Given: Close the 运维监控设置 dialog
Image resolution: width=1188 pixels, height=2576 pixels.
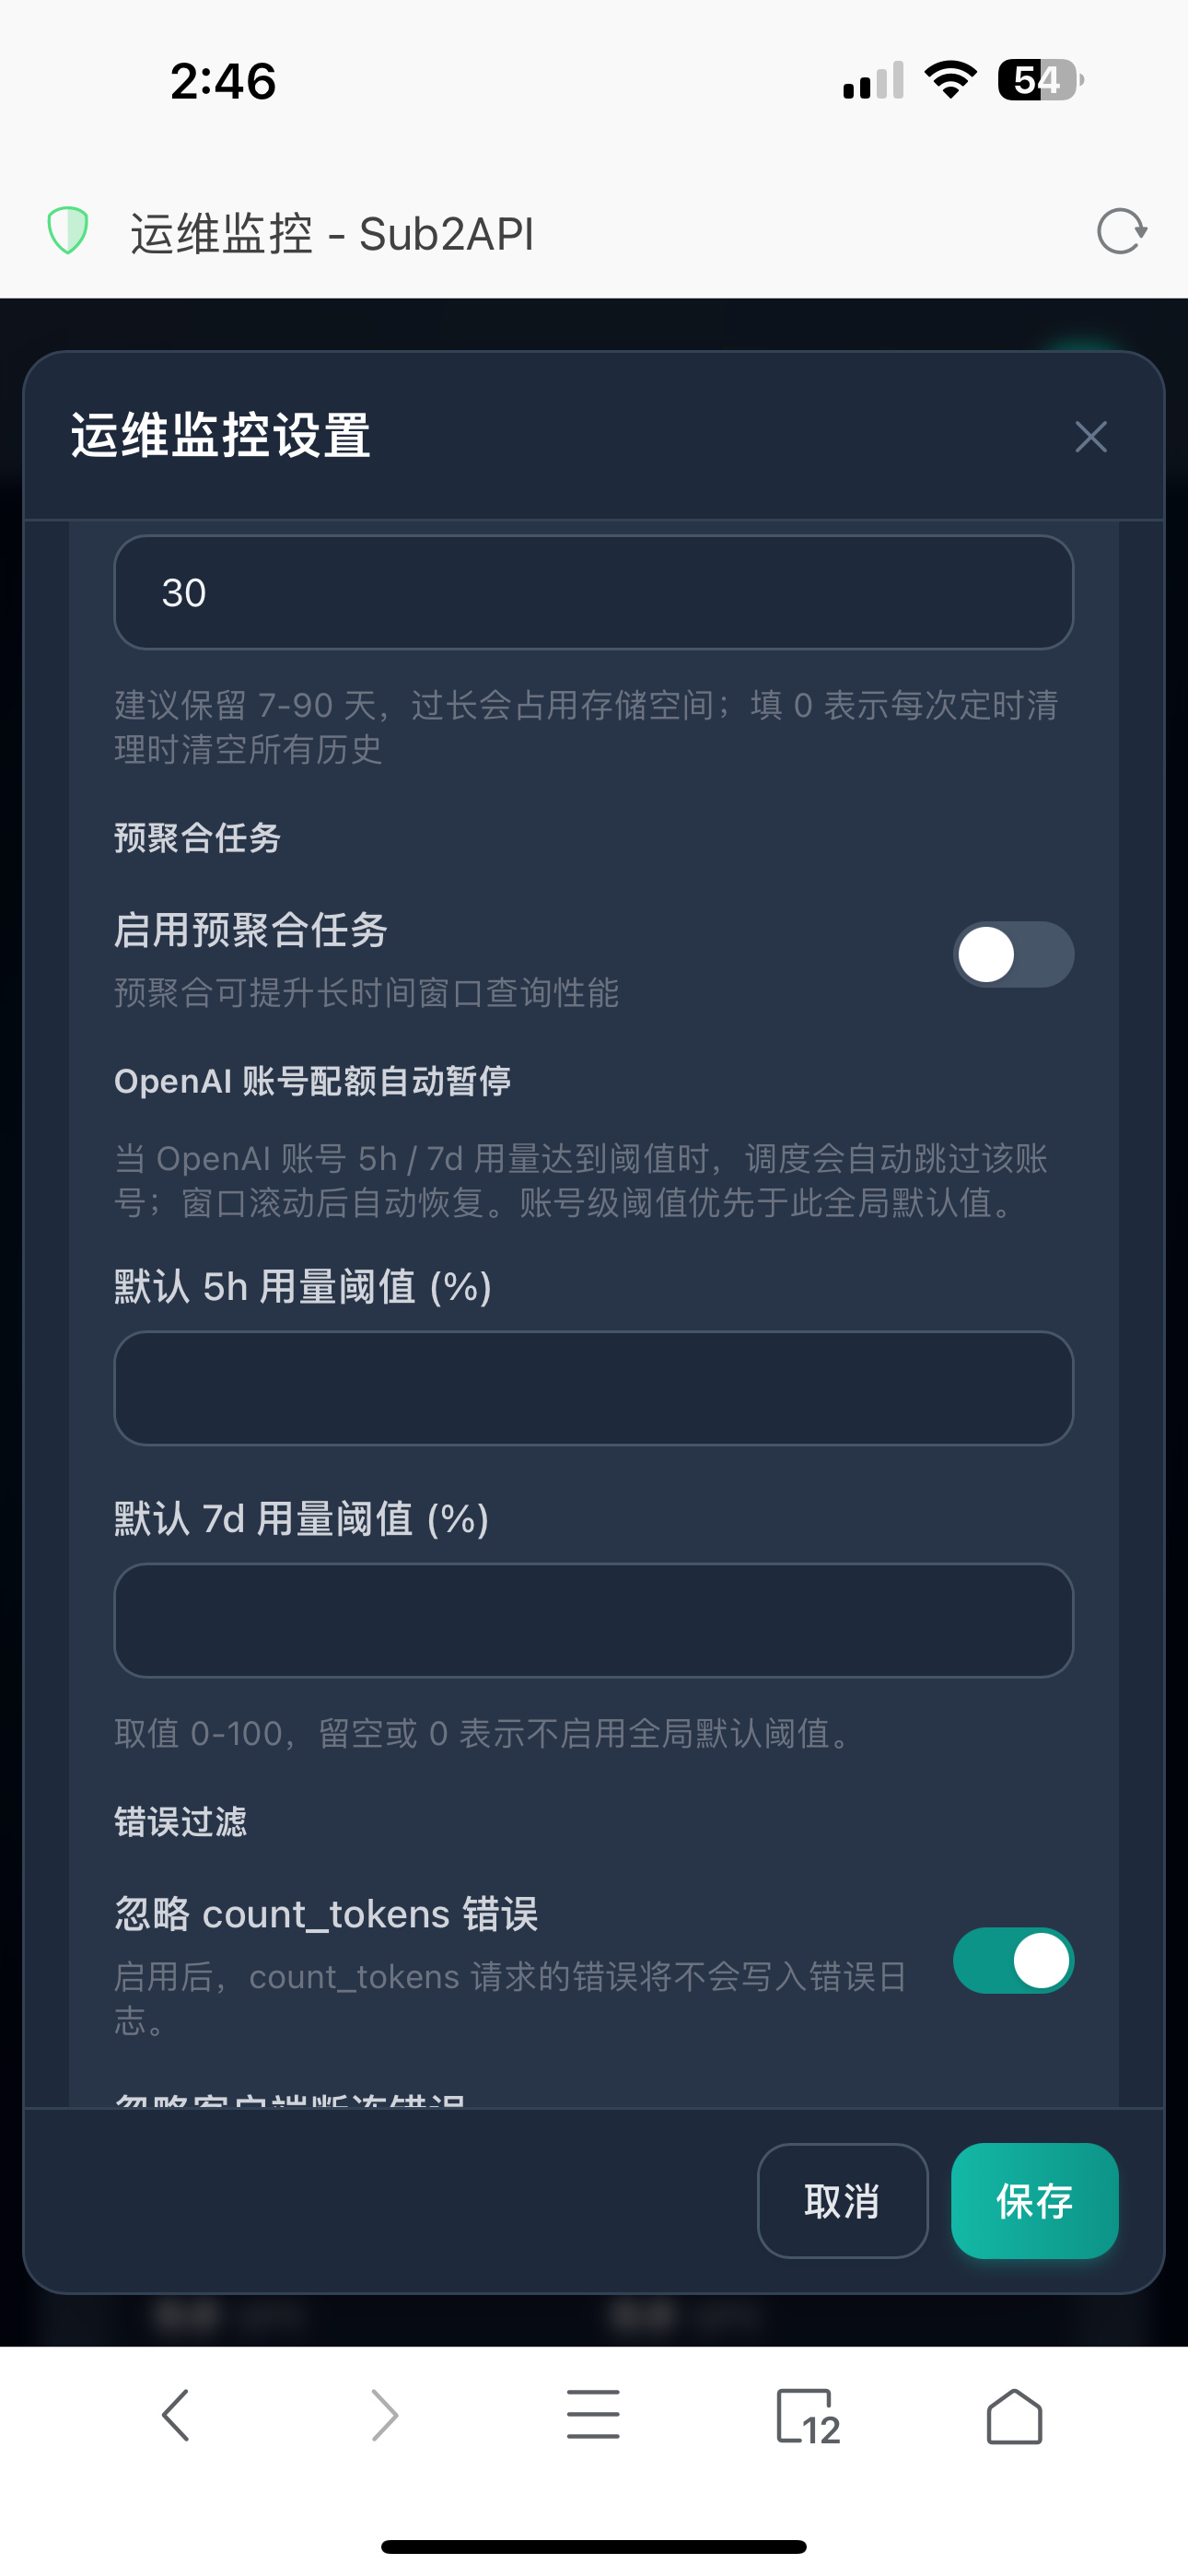Looking at the screenshot, I should tap(1091, 437).
